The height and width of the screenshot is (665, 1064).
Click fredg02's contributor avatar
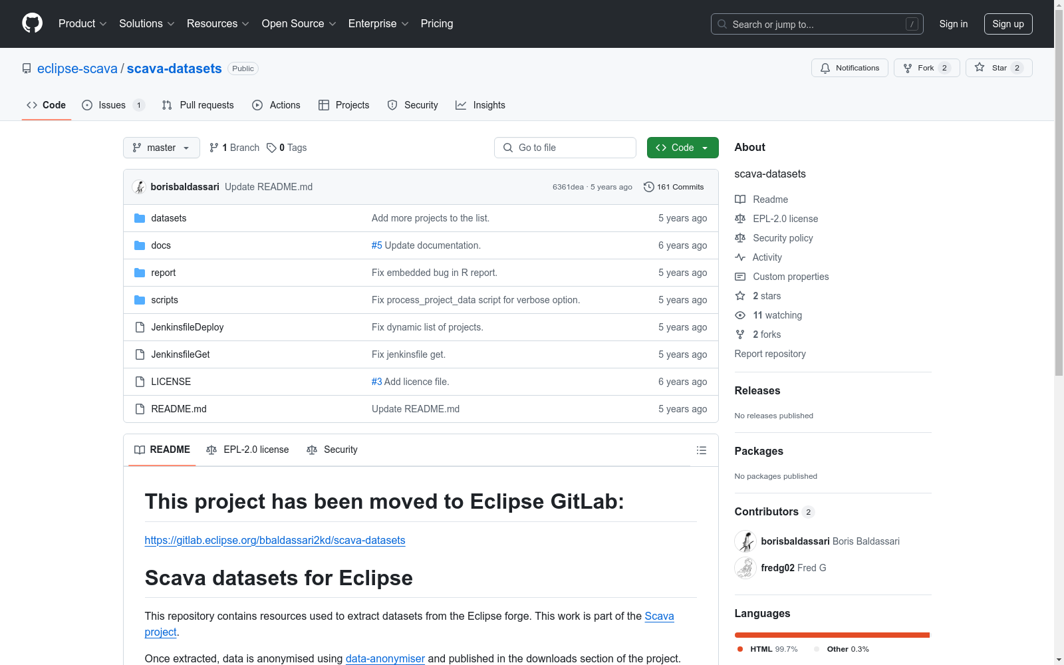pyautogui.click(x=745, y=568)
